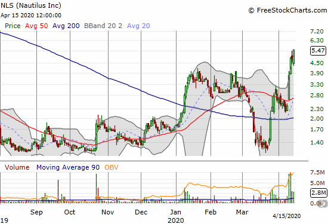This screenshot has height=224, width=328.
Task: Click the NLS (Nautilus Inc) chart title
Action: [31, 5]
